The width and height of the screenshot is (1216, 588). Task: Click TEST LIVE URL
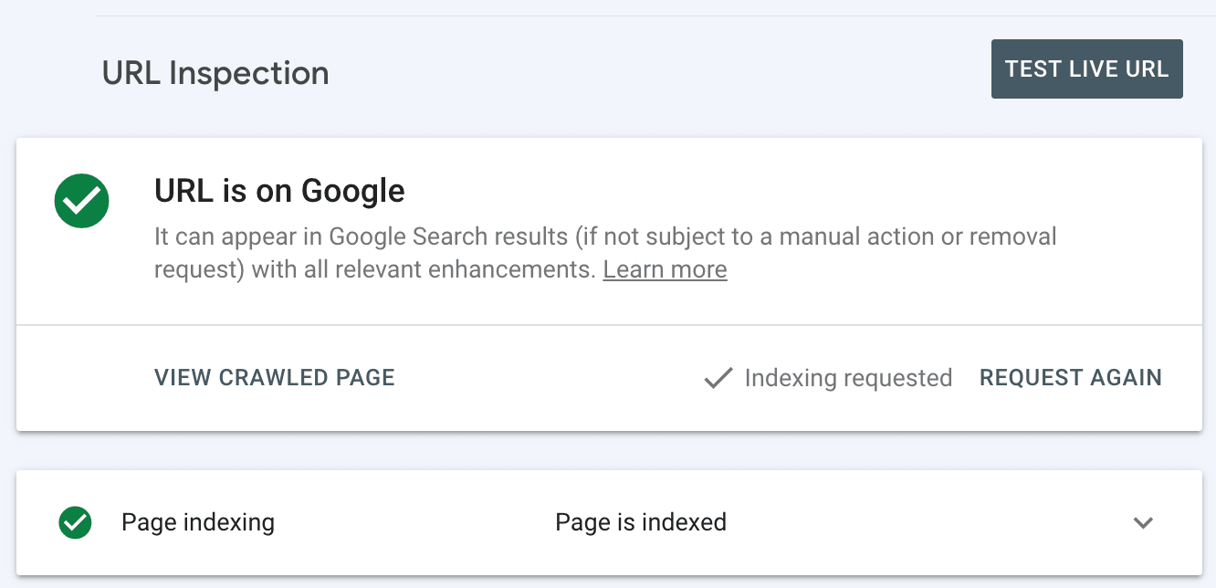[1086, 68]
